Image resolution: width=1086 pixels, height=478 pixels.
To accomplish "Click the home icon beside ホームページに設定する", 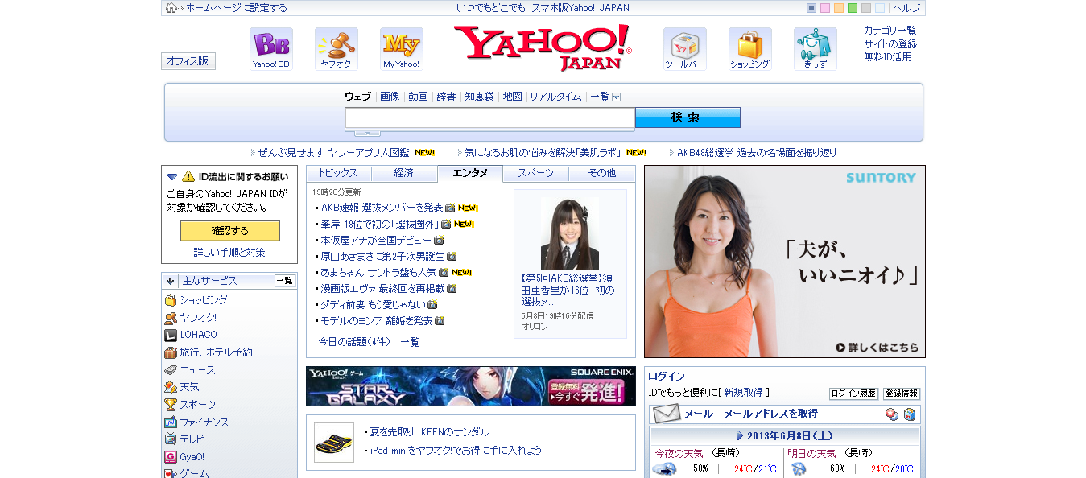I will point(171,8).
